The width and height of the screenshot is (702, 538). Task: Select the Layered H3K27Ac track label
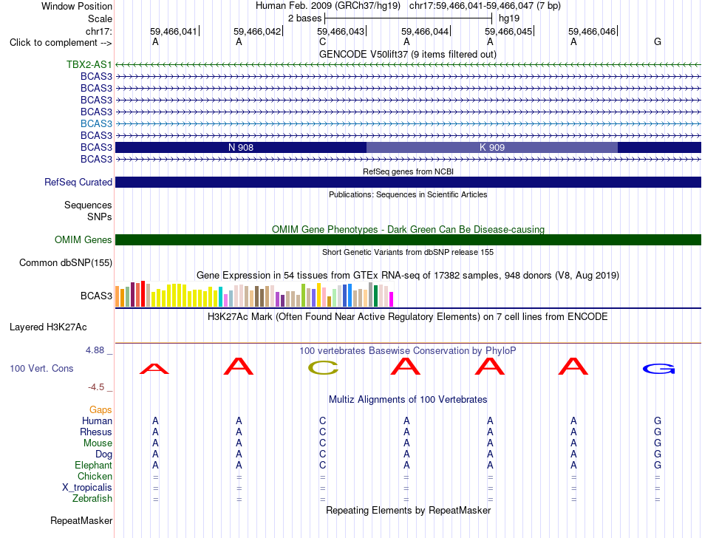pyautogui.click(x=48, y=327)
